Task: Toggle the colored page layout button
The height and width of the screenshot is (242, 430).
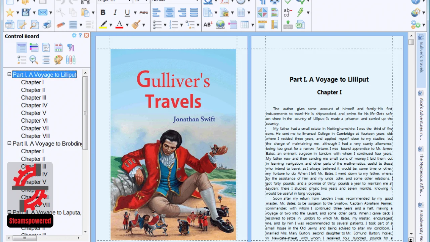Action: 262,13
